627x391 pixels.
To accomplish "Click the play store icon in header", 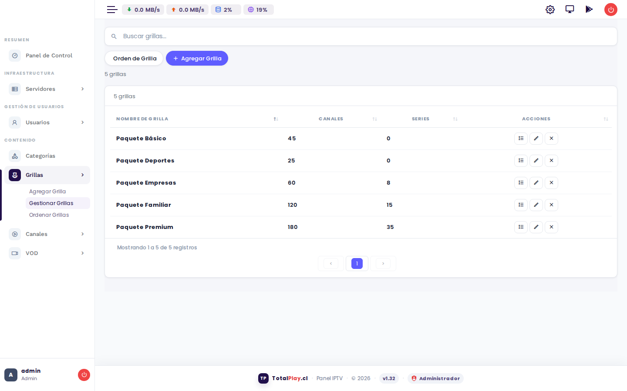I will [x=589, y=10].
